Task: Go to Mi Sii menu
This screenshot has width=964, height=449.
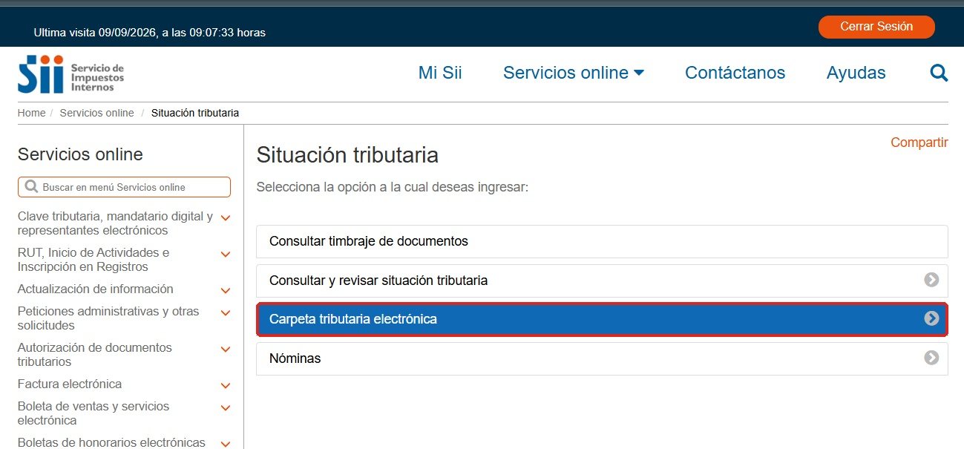Action: click(440, 73)
